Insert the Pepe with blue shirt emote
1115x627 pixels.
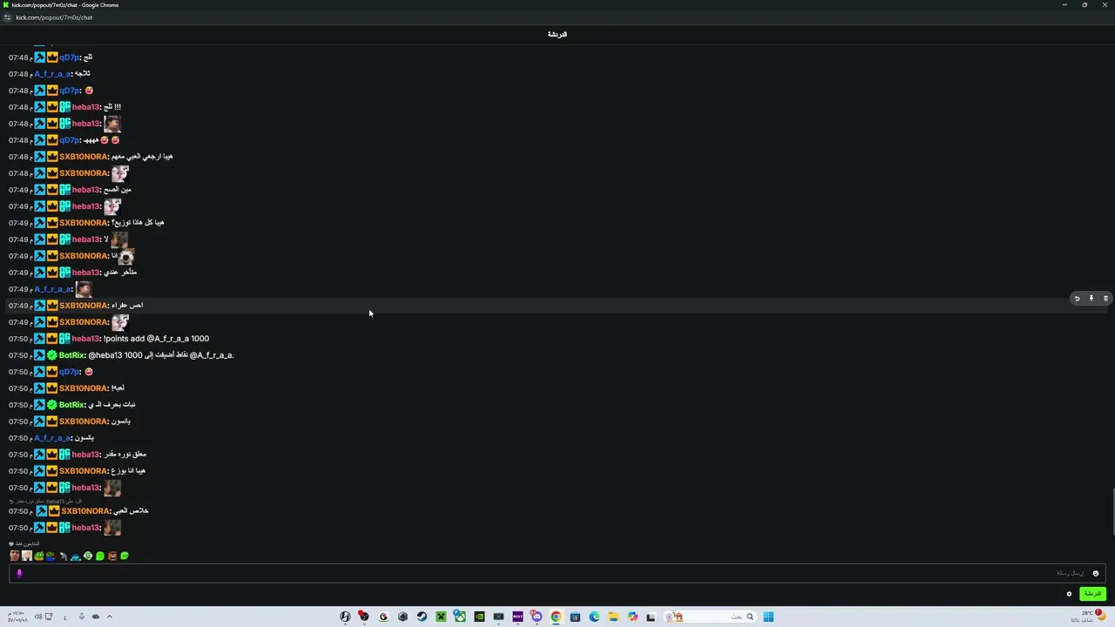pos(51,556)
